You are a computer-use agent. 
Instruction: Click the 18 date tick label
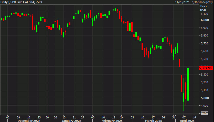click(114, 117)
